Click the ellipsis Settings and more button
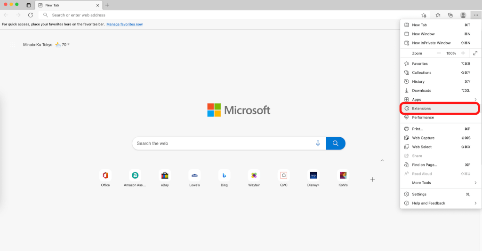482x251 pixels. 476,15
